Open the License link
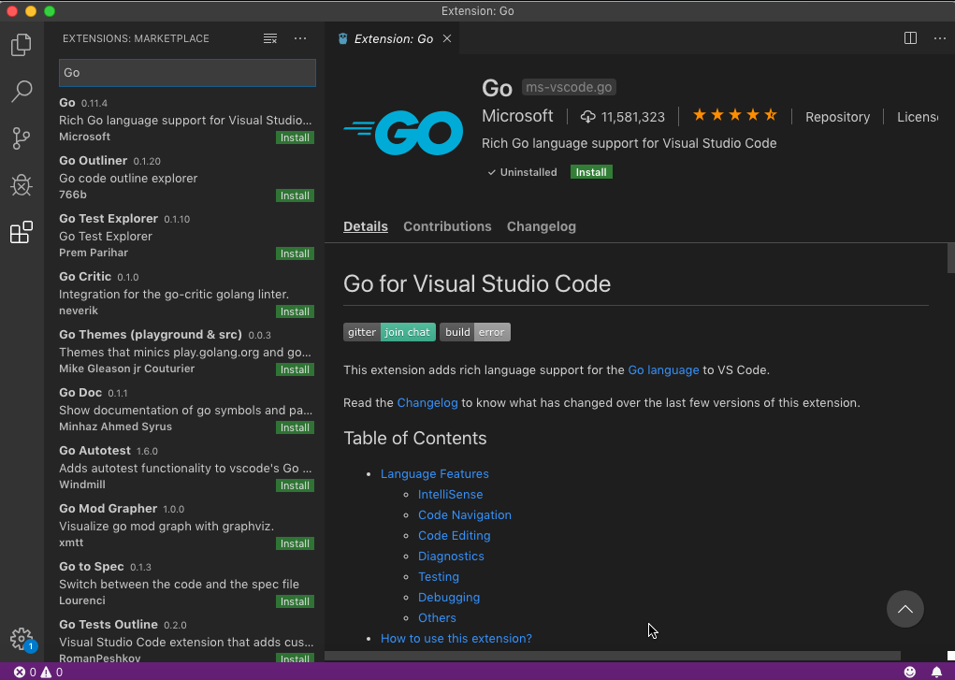 point(918,117)
